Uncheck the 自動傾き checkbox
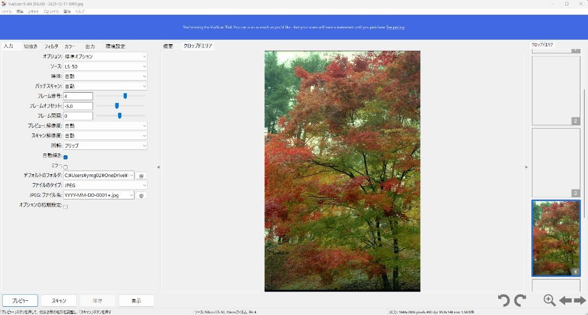This screenshot has width=588, height=315. tap(66, 157)
